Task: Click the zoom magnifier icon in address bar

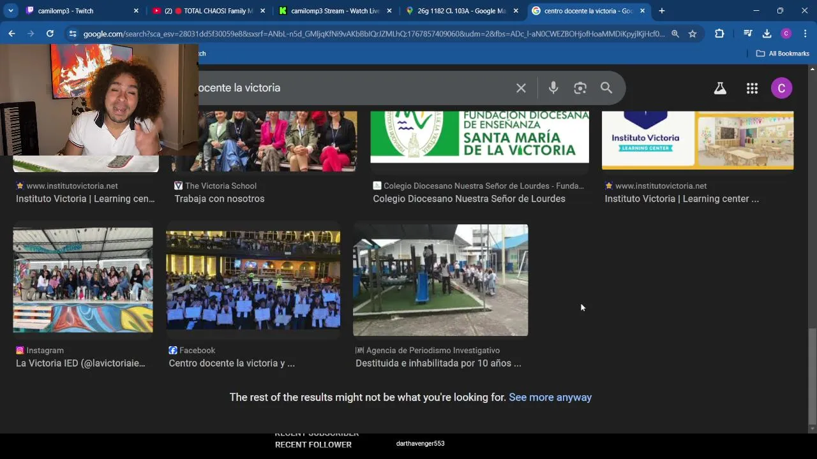Action: [x=675, y=34]
